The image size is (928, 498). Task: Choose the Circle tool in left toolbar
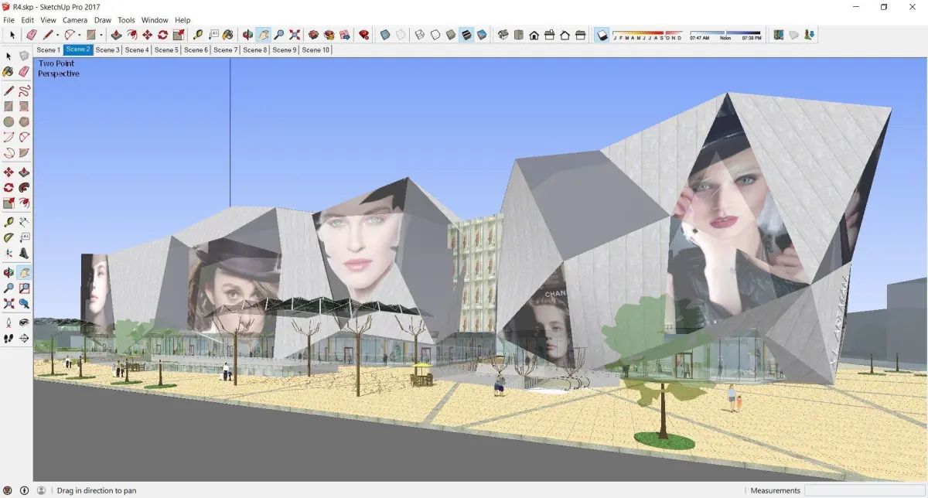tap(9, 121)
